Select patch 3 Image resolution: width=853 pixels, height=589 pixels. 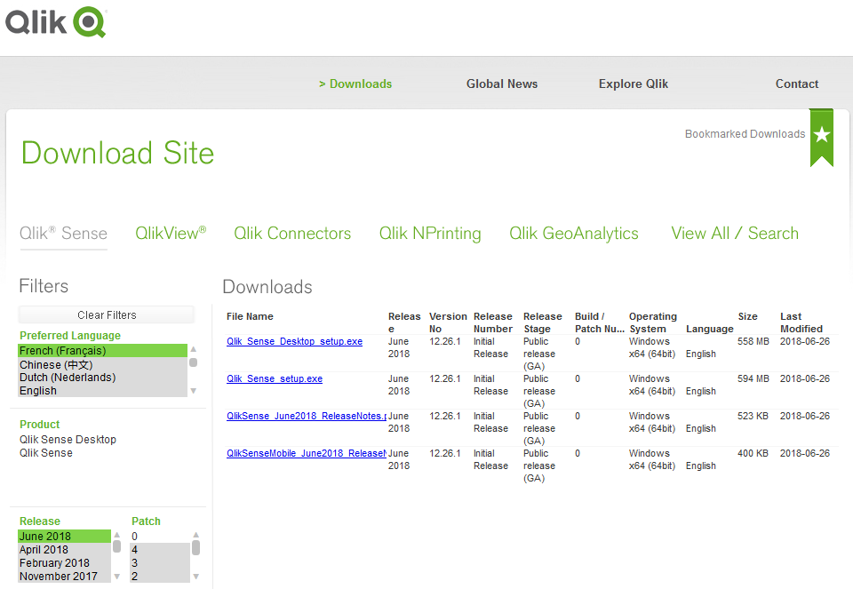point(160,563)
